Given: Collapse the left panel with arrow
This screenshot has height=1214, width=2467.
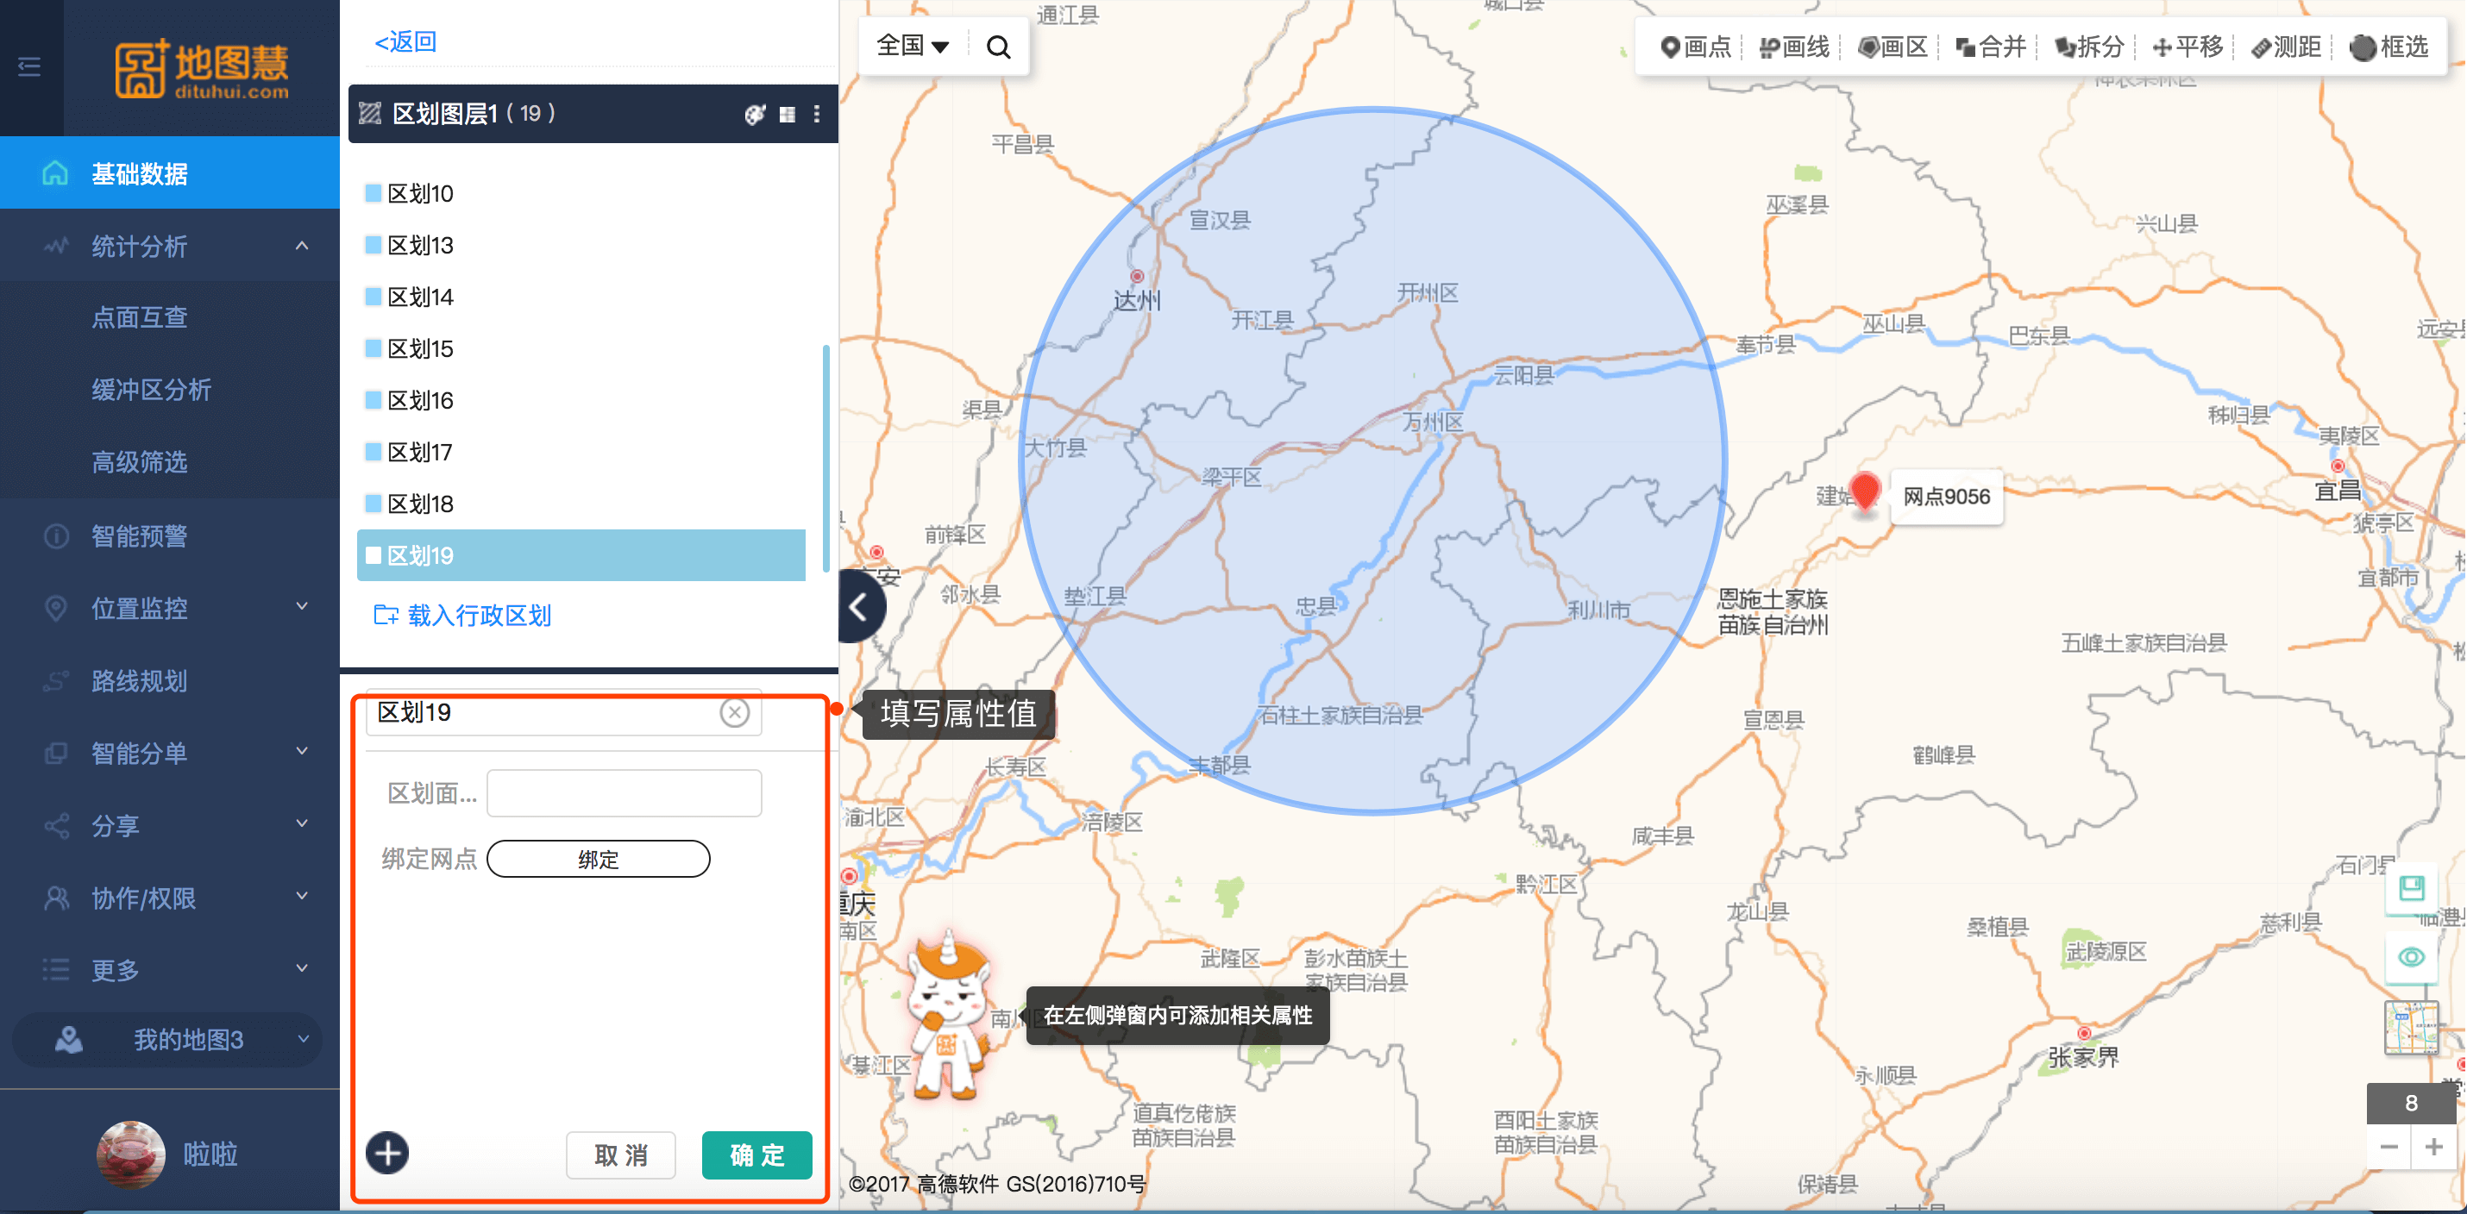Looking at the screenshot, I should (859, 606).
